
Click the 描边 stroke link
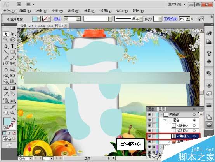(57, 19)
